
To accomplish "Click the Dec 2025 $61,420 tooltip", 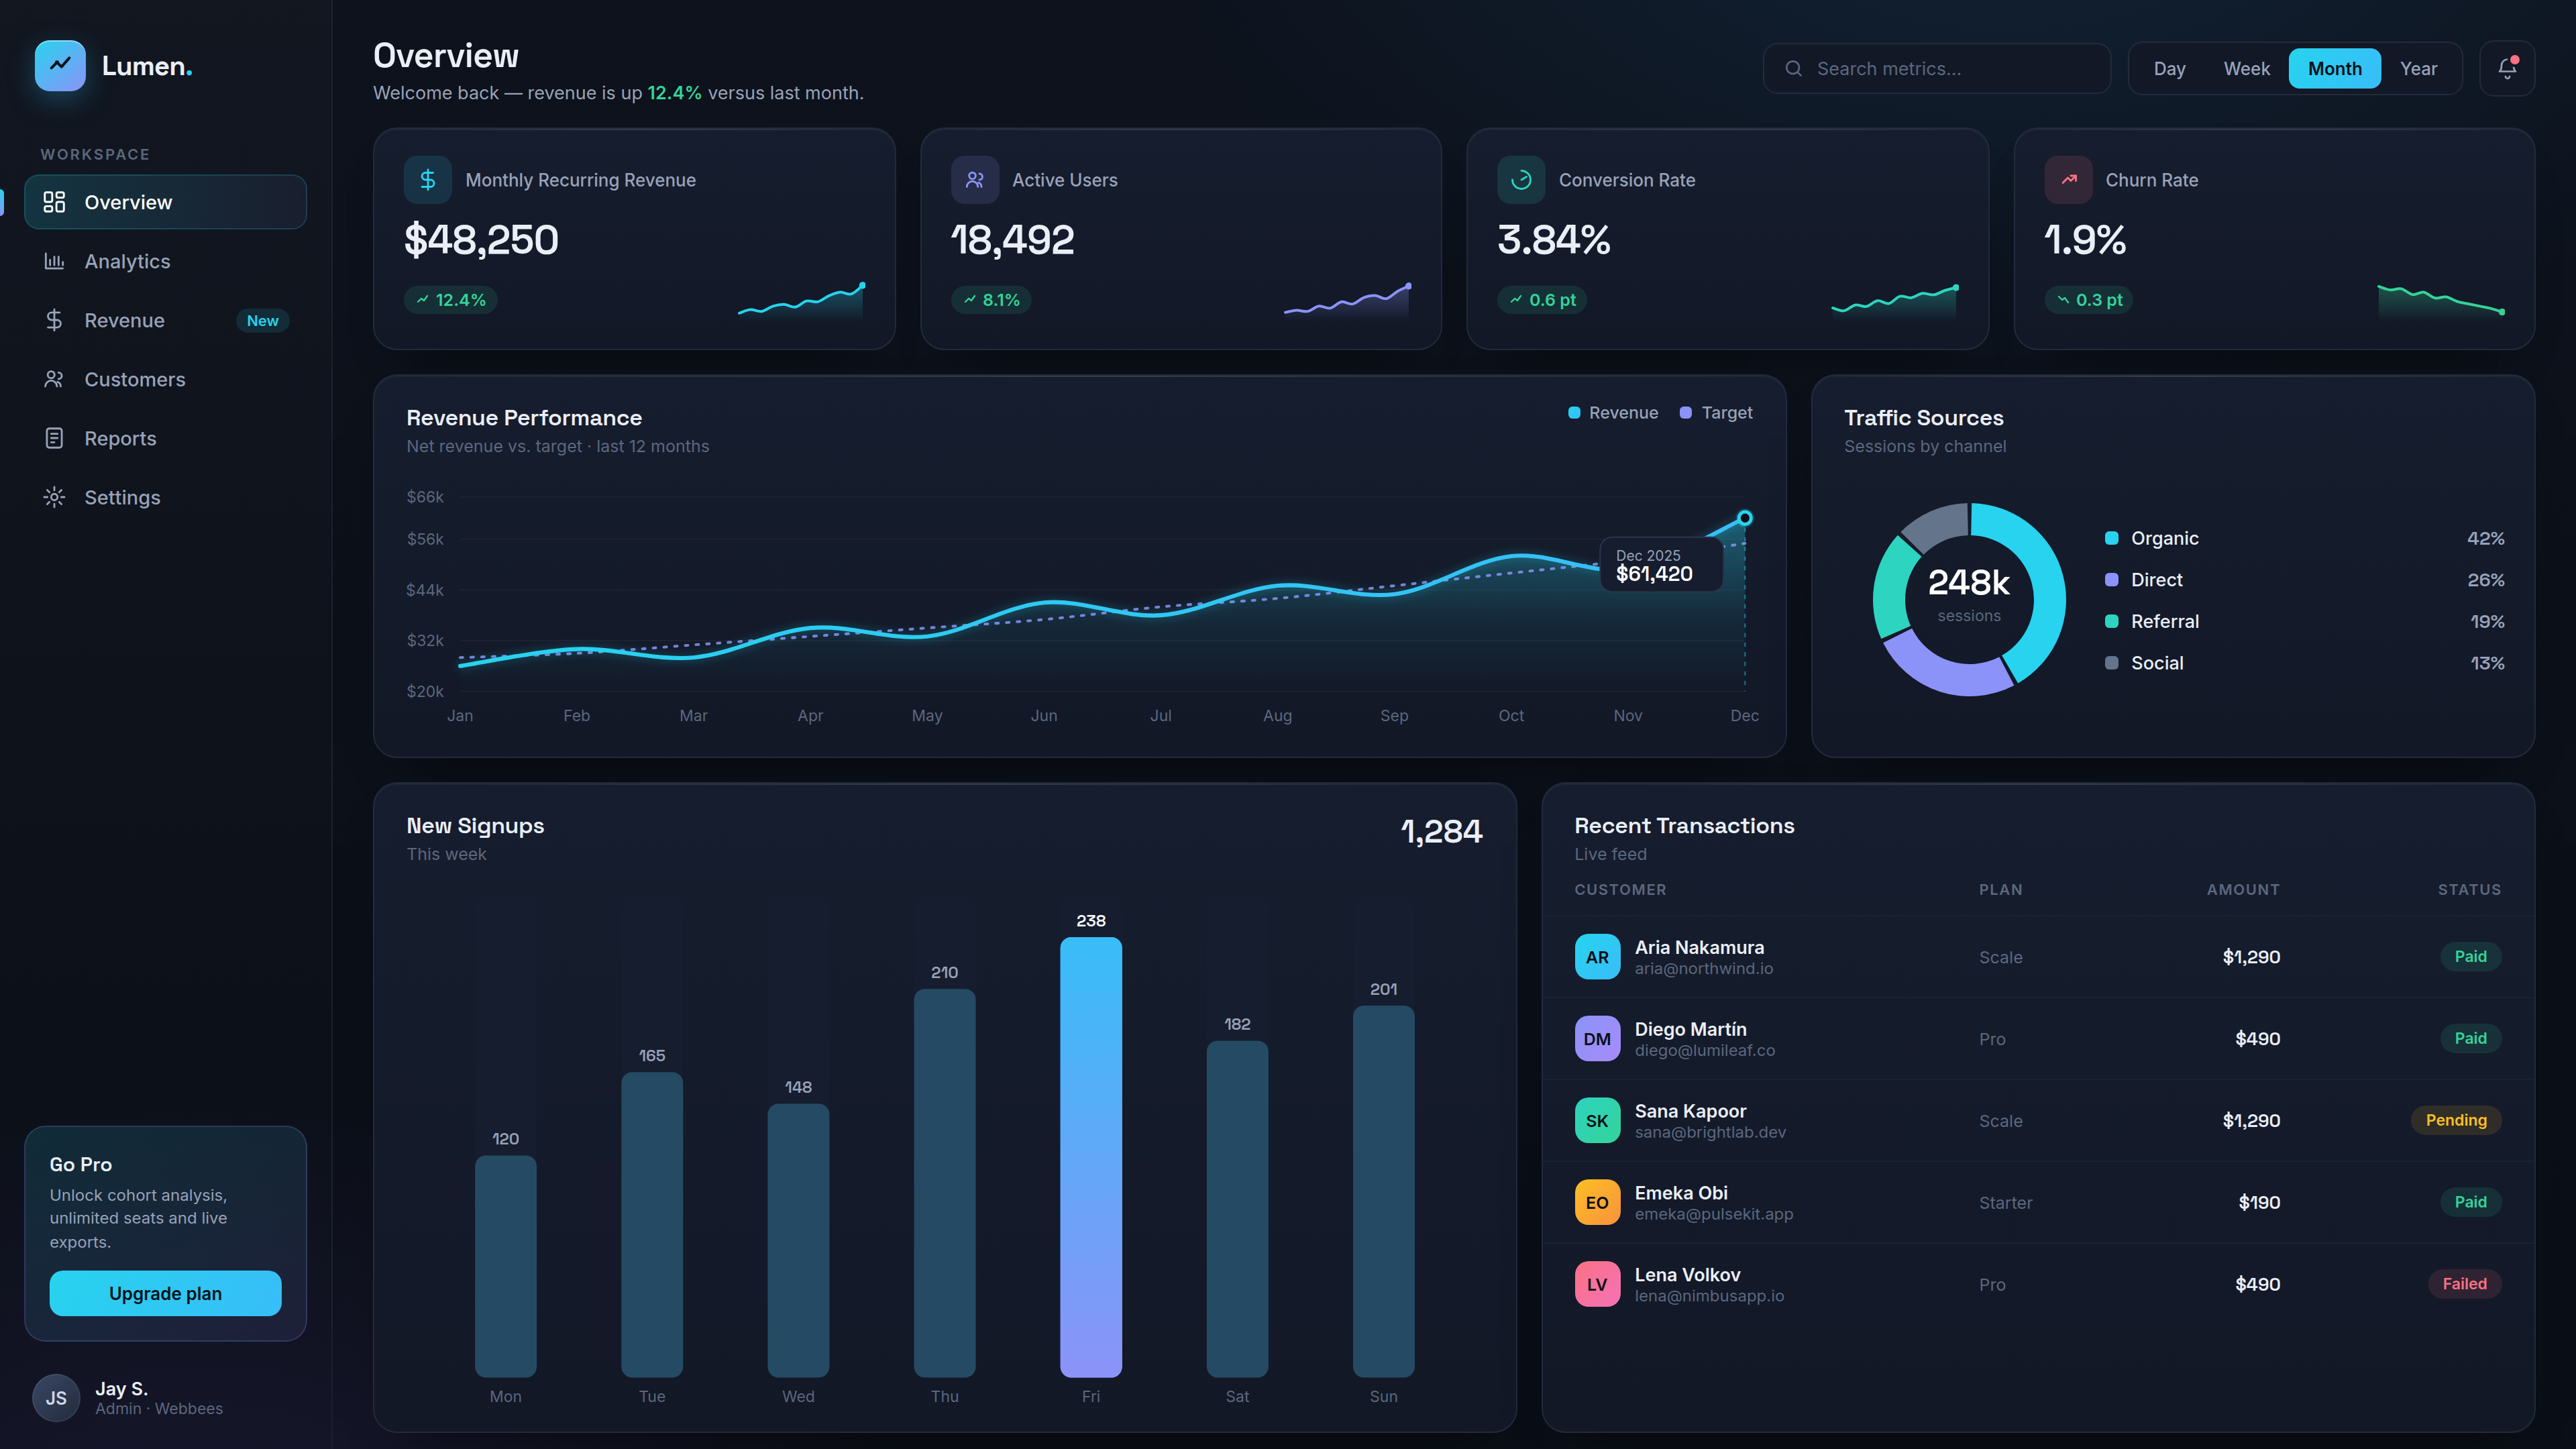I will tap(1661, 566).
